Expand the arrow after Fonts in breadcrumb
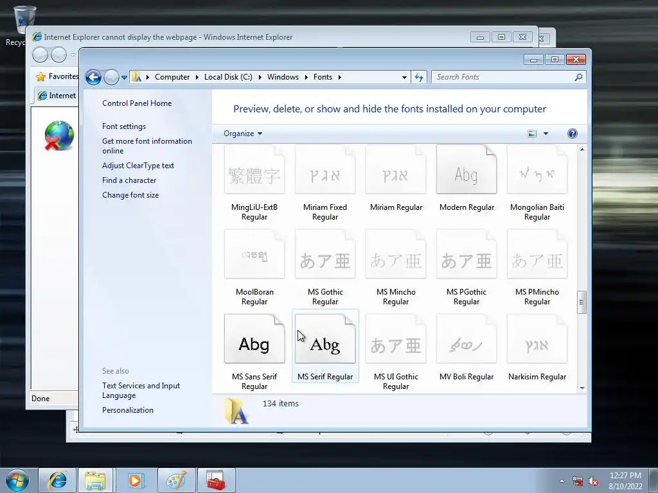 tap(339, 77)
